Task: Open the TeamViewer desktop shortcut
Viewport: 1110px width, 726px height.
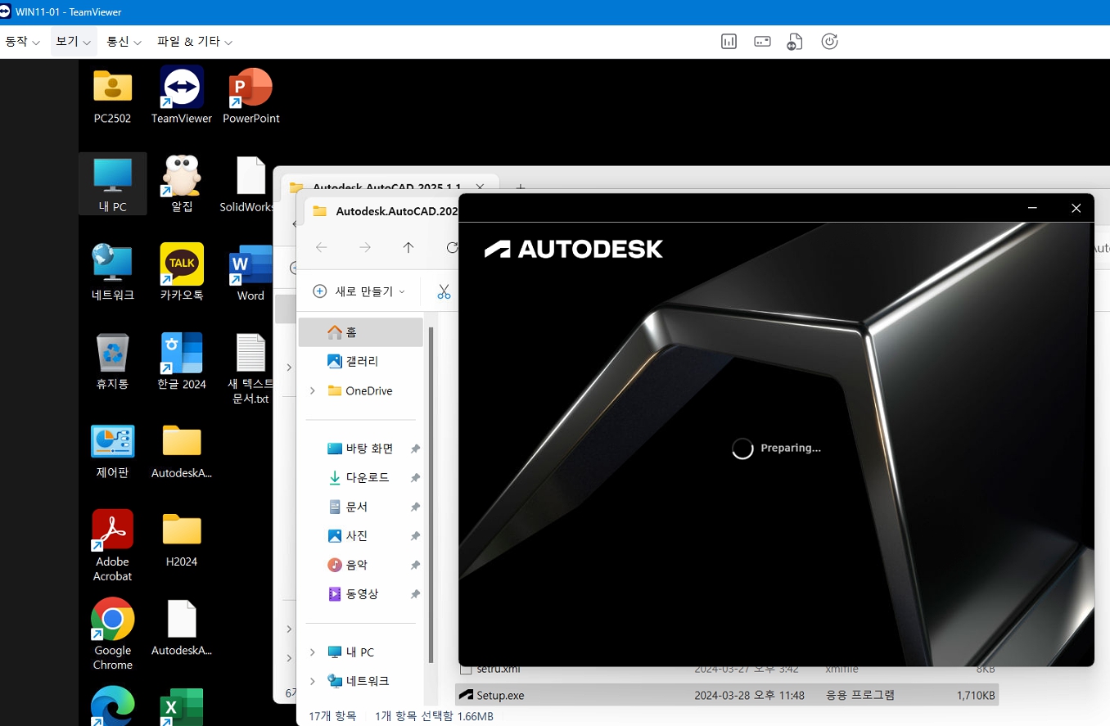Action: (x=181, y=95)
